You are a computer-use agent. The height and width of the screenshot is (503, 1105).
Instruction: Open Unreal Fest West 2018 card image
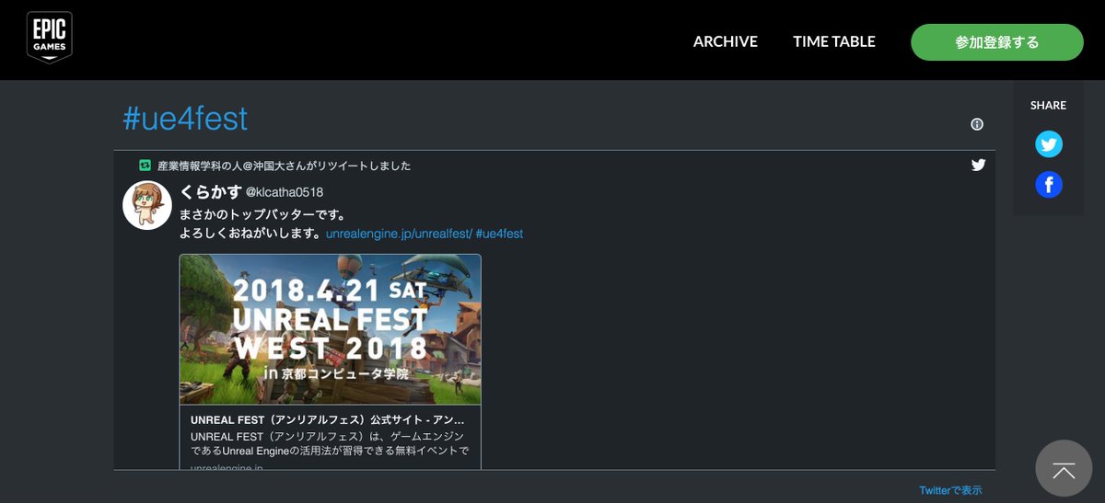click(x=331, y=329)
